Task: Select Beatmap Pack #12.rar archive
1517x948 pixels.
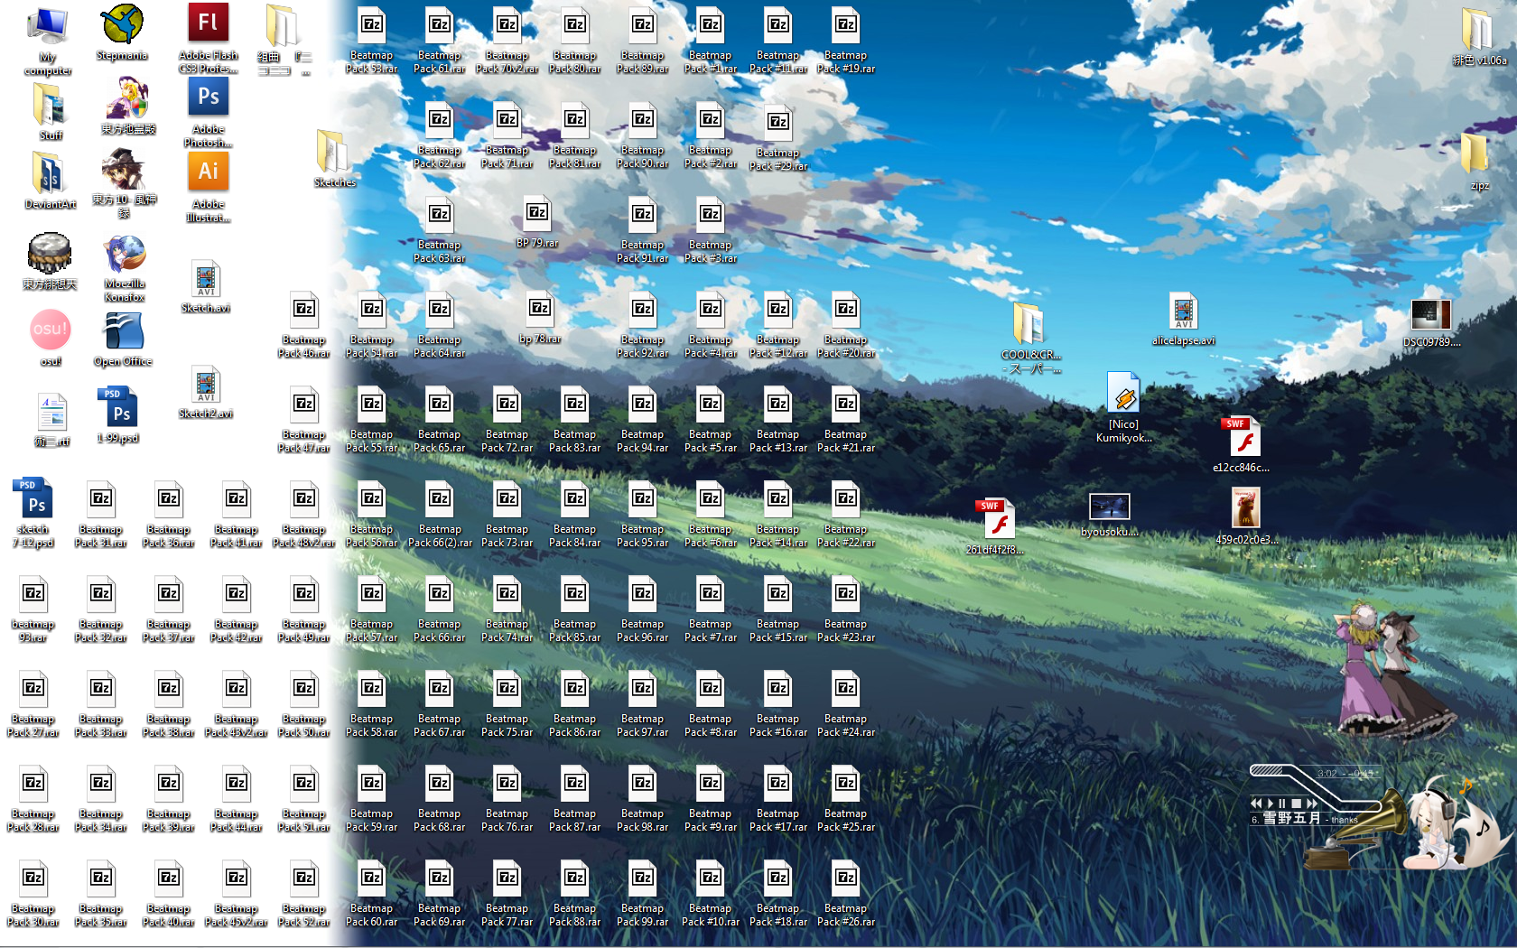Action: coord(778,325)
